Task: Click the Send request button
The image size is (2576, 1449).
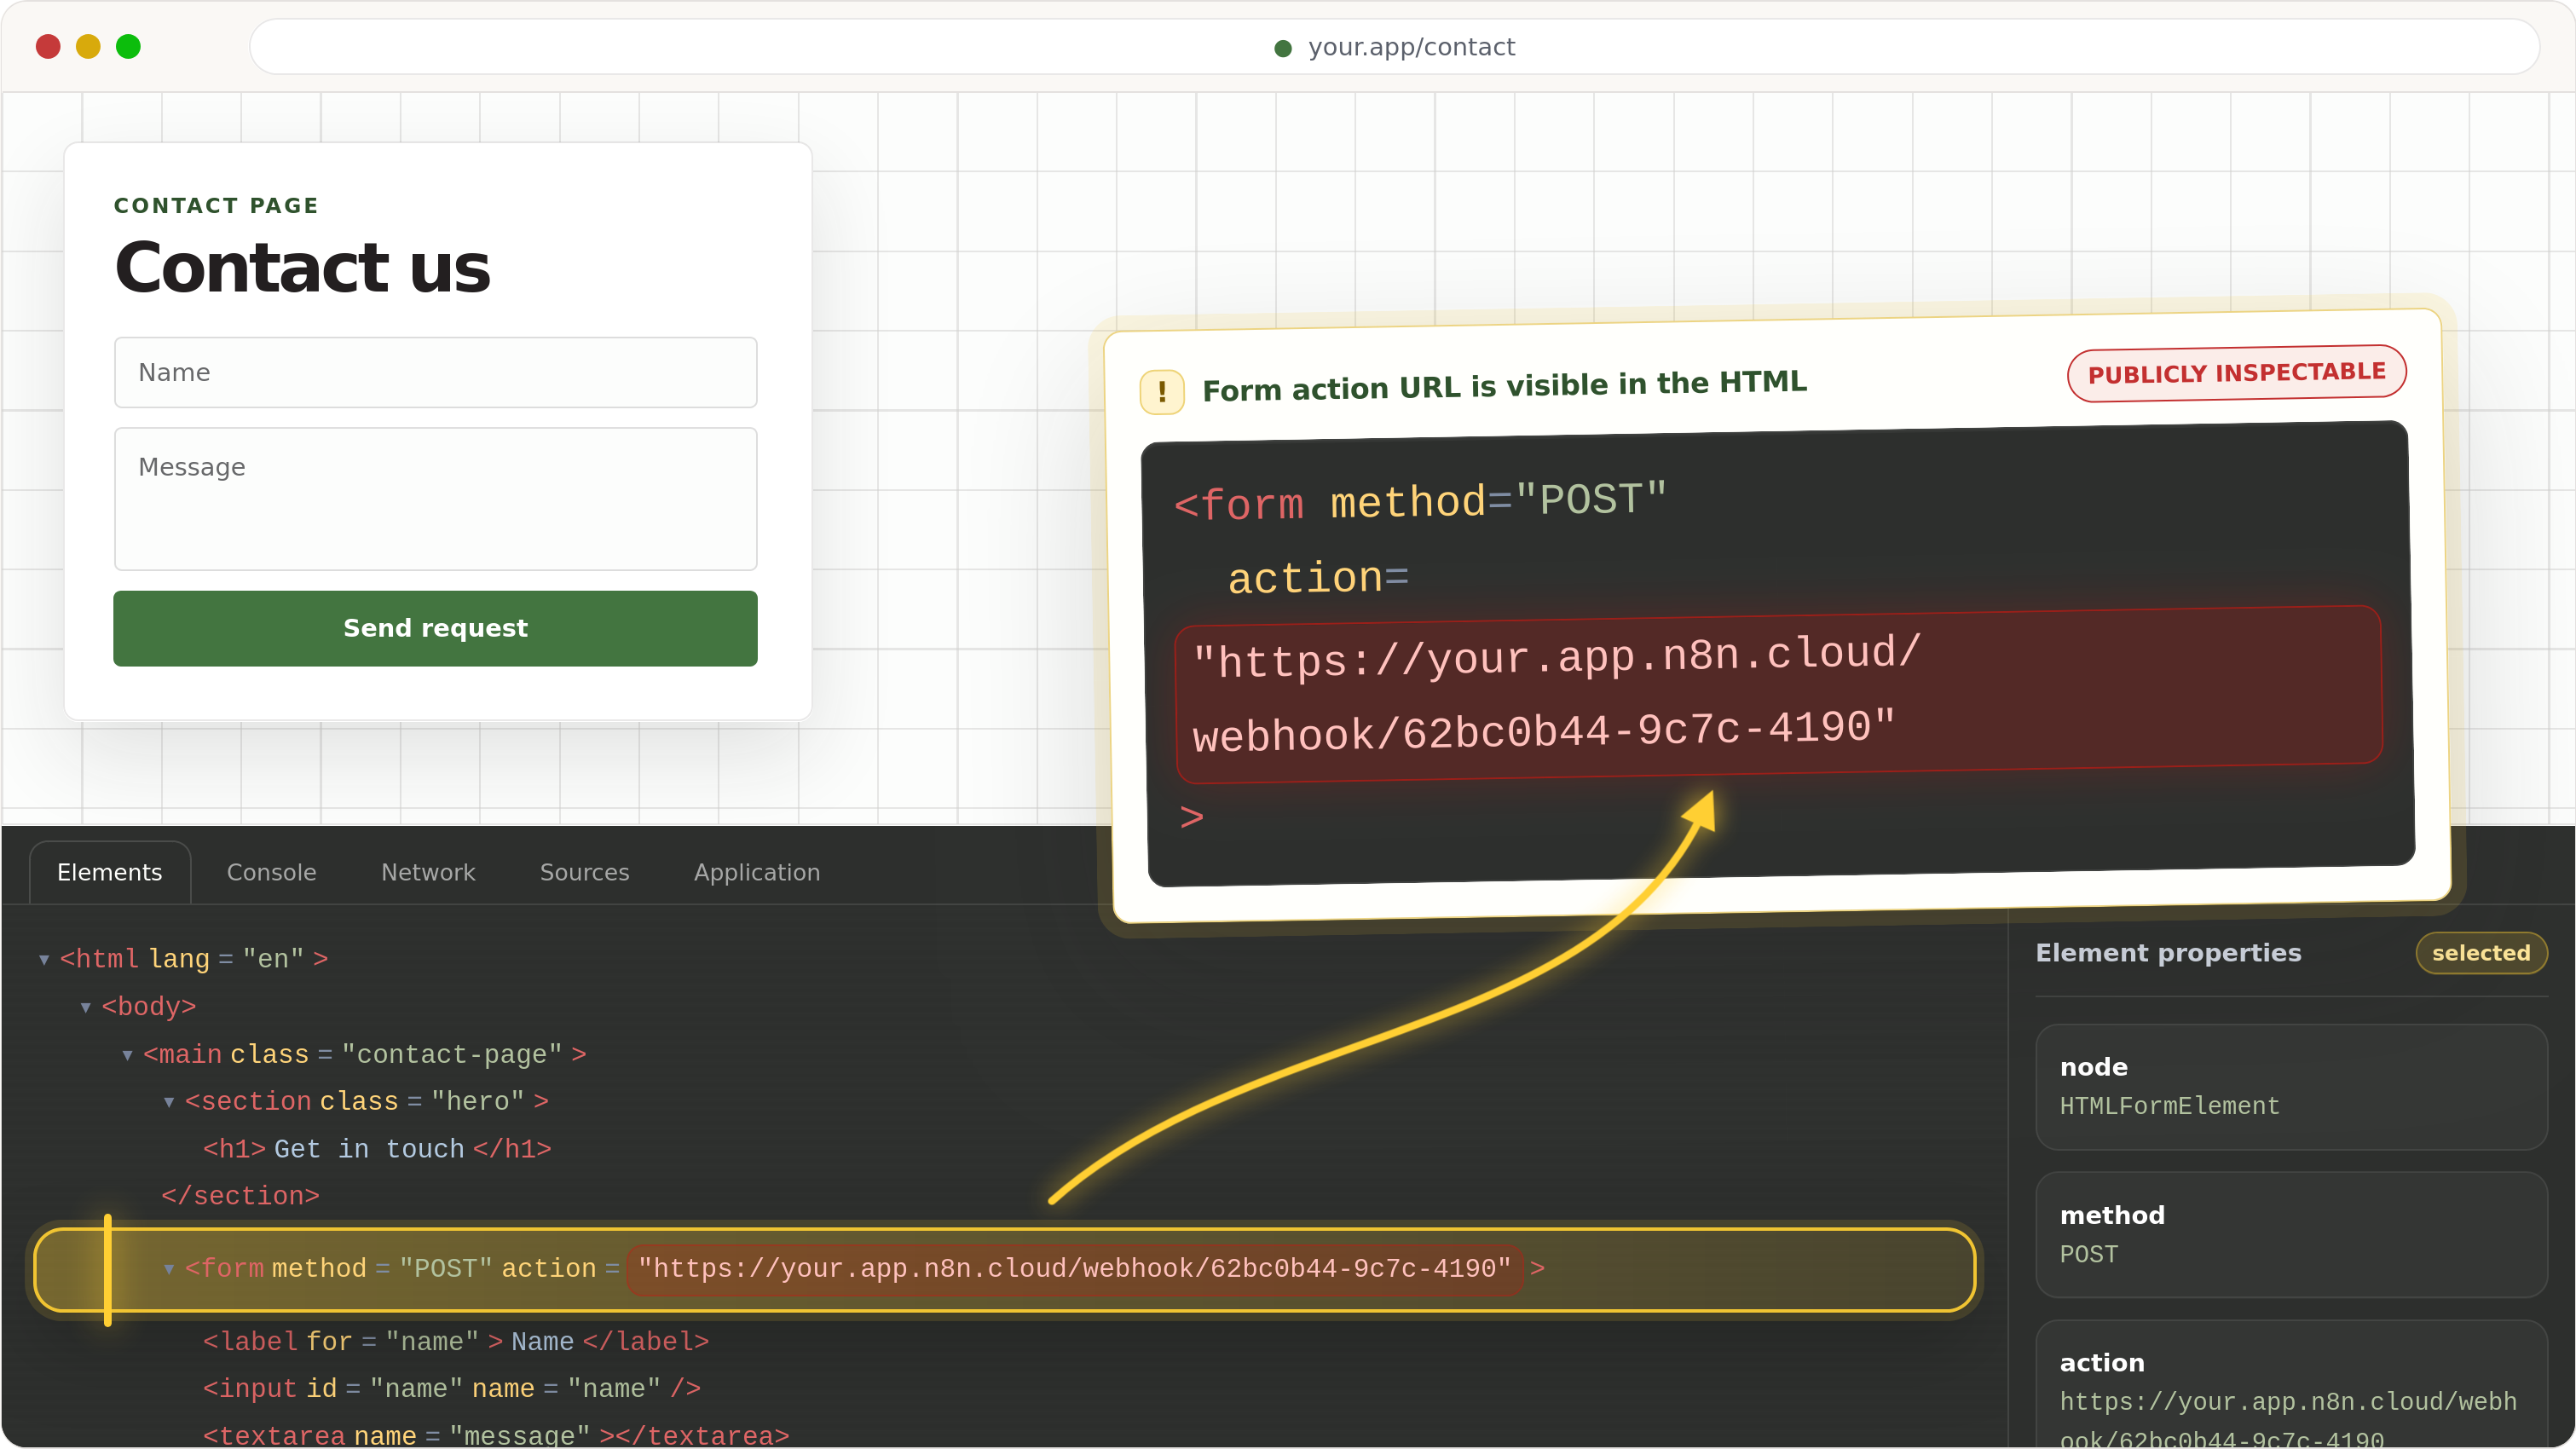Action: (435, 628)
